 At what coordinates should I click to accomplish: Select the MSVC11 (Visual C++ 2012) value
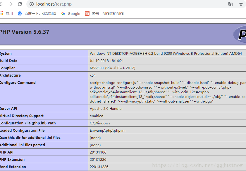click(x=113, y=68)
